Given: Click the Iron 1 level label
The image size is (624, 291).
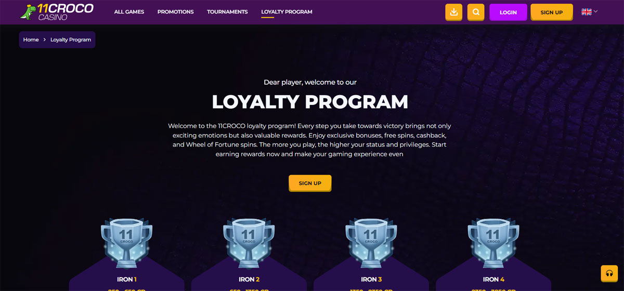Looking at the screenshot, I should click(127, 280).
